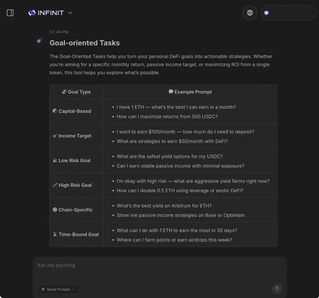Click the coin icon beside Capital-Based
This screenshot has width=319, height=298.
click(55, 111)
